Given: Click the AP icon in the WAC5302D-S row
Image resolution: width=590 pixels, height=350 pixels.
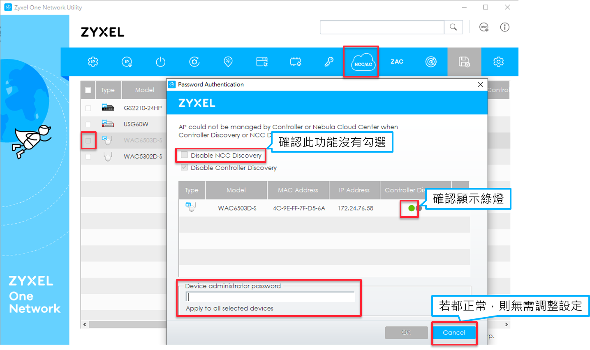Looking at the screenshot, I should [108, 156].
